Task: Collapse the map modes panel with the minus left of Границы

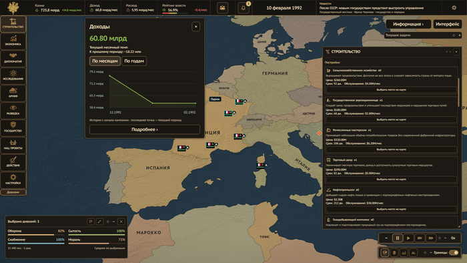Action: (431, 252)
